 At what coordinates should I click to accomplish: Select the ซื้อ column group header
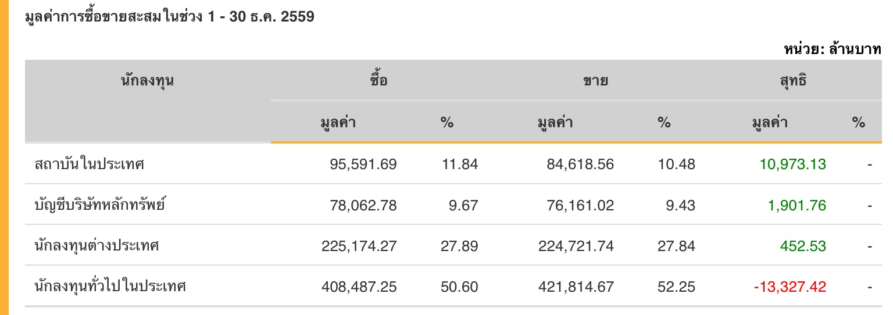pyautogui.click(x=378, y=81)
